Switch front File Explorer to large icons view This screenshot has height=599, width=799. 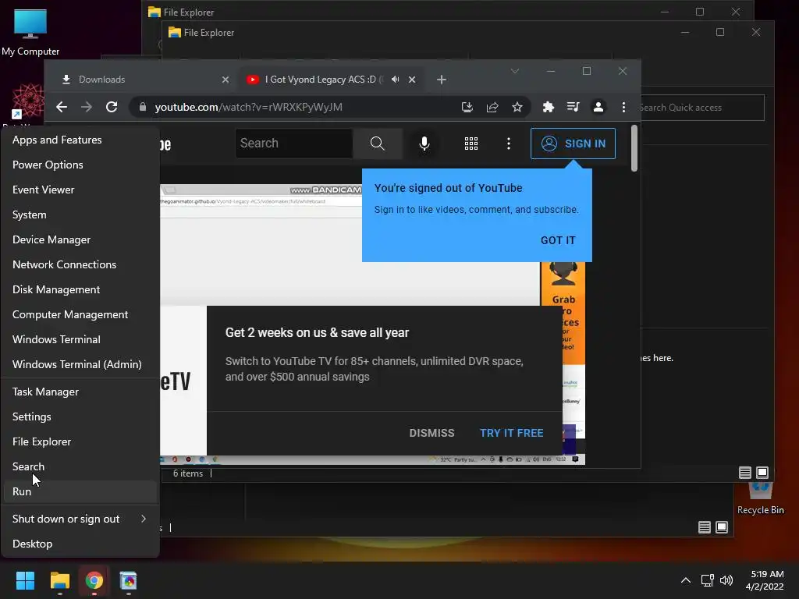click(762, 473)
